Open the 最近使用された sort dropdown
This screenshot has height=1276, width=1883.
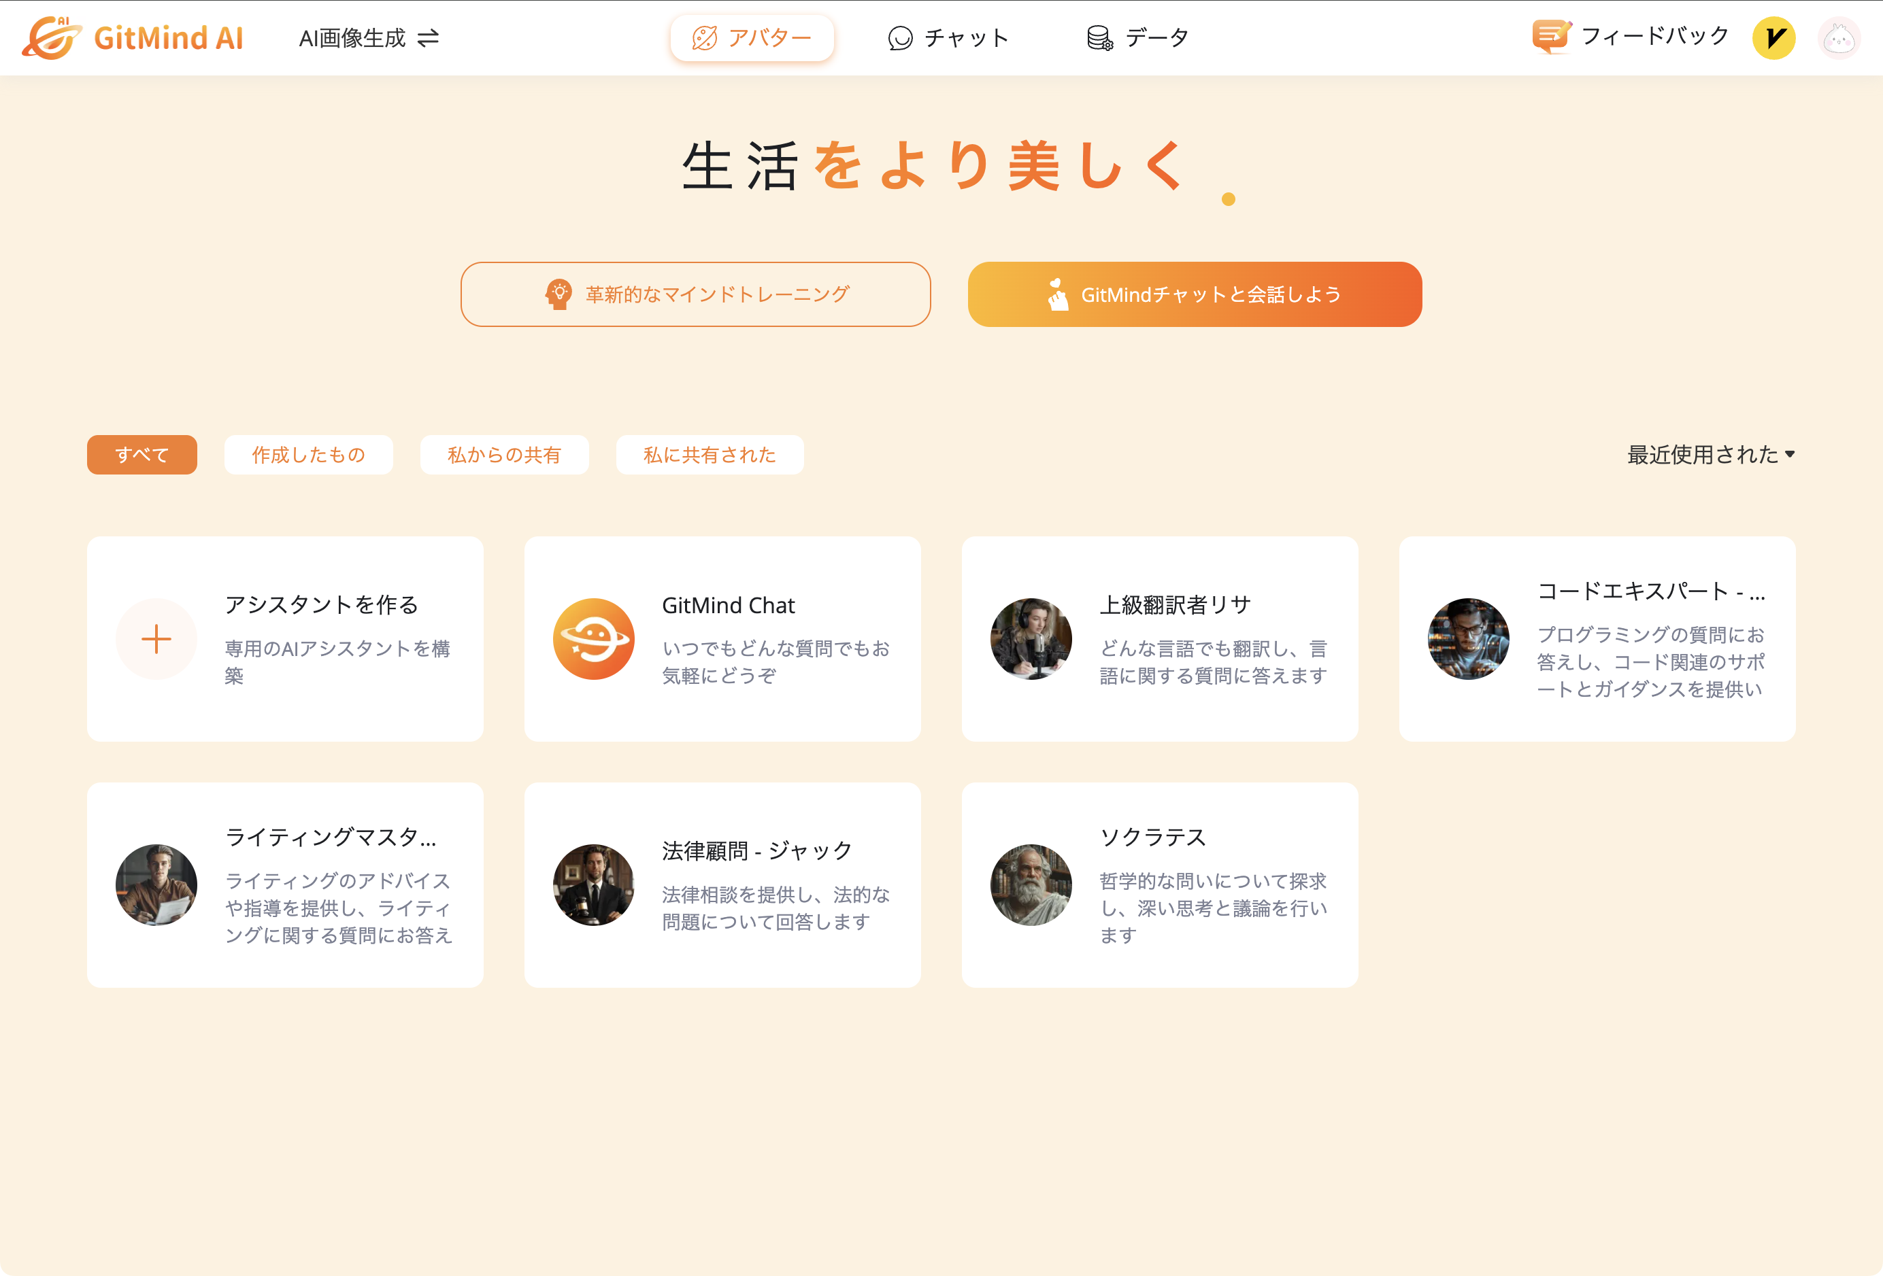pyautogui.click(x=1711, y=454)
